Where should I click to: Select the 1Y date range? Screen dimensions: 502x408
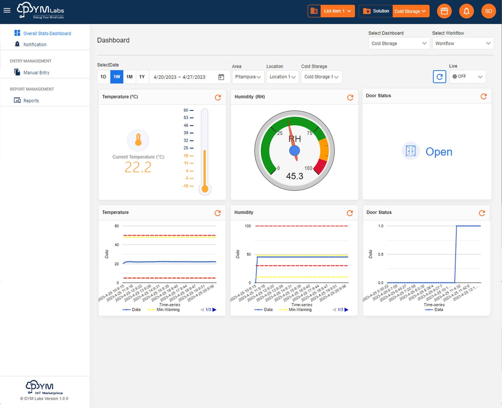click(142, 77)
